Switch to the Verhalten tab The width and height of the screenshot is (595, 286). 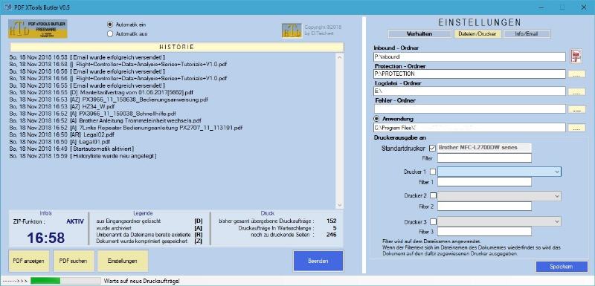point(419,33)
